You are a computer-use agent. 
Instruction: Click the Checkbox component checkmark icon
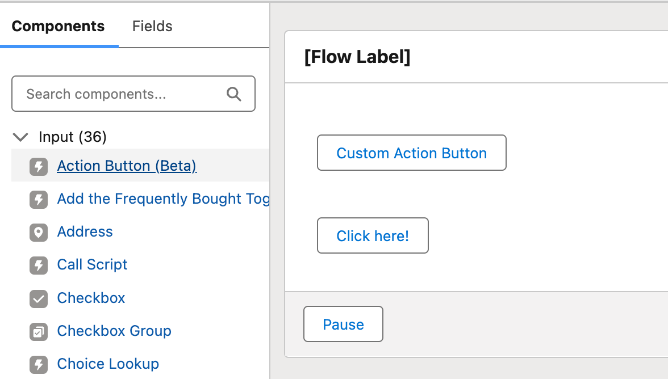click(x=39, y=298)
